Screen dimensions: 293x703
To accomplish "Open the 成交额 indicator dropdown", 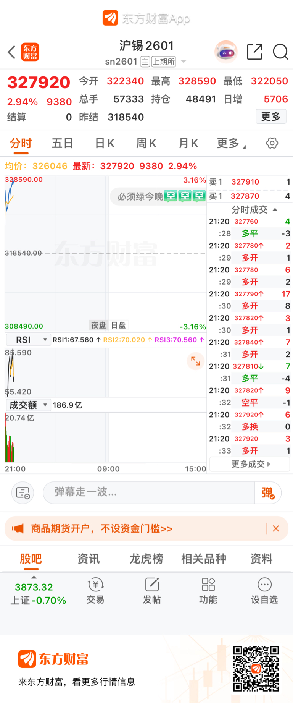I will click(x=29, y=405).
